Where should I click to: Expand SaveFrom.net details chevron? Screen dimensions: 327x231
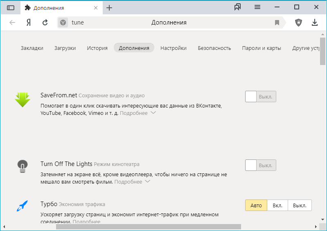pyautogui.click(x=153, y=113)
